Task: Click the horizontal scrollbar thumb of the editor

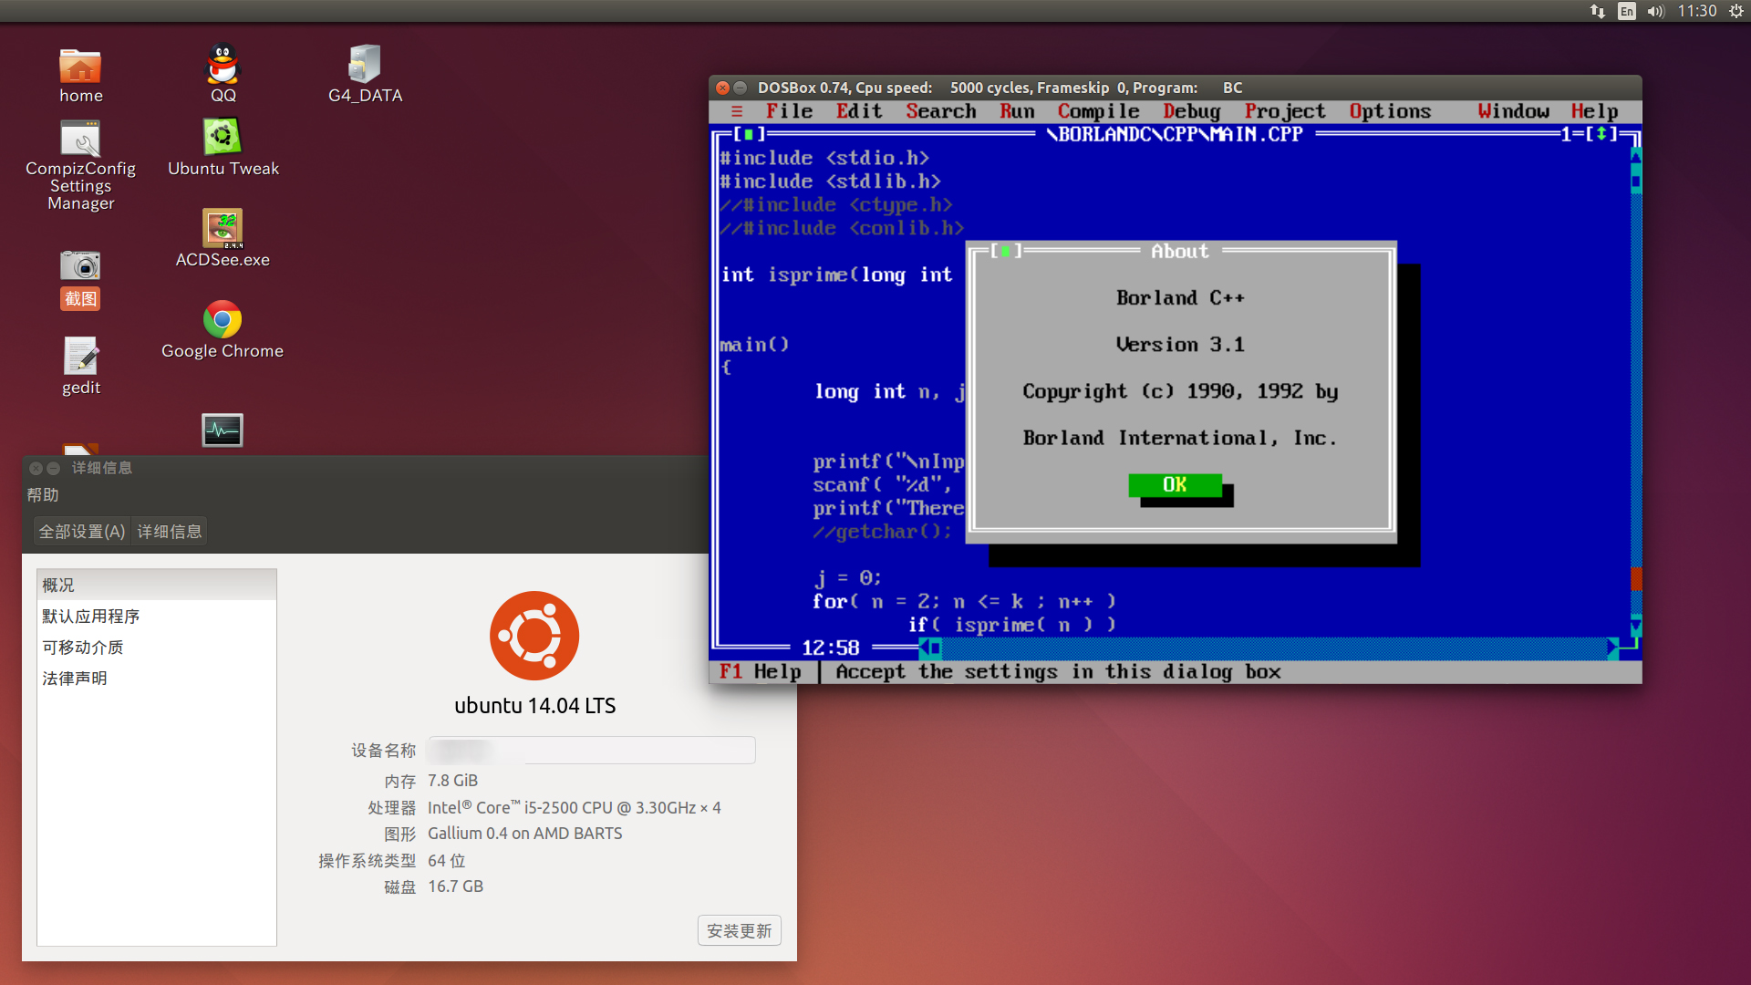Action: [x=935, y=648]
